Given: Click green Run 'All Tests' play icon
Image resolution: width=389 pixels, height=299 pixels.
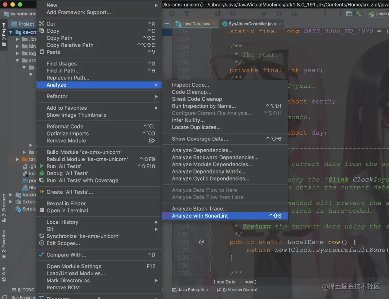Looking at the screenshot, I should (x=42, y=166).
